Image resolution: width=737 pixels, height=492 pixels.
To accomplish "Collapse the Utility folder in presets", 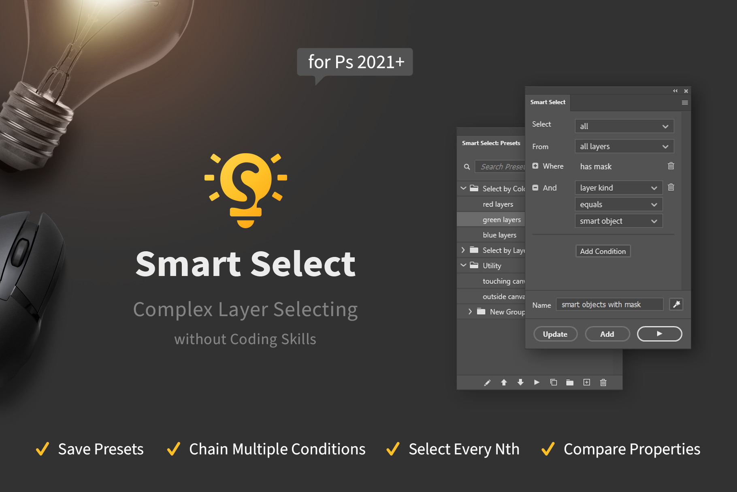I will coord(464,265).
